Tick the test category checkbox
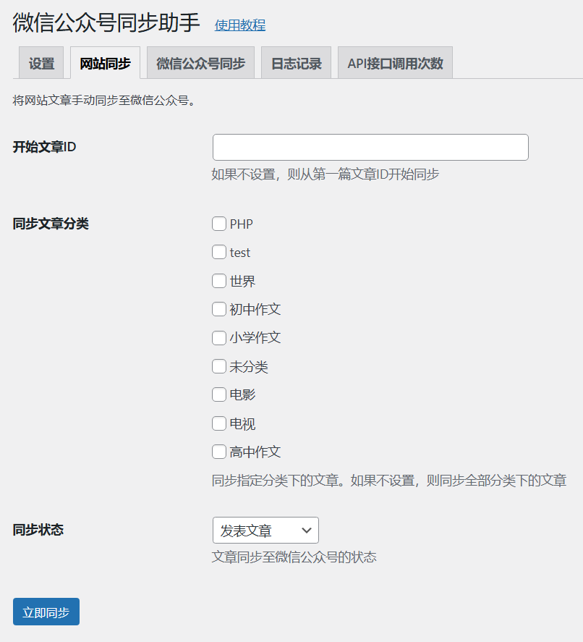 click(219, 252)
